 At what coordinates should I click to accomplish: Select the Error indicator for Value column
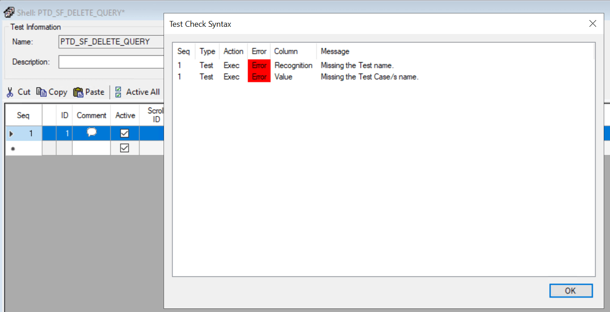tap(259, 77)
